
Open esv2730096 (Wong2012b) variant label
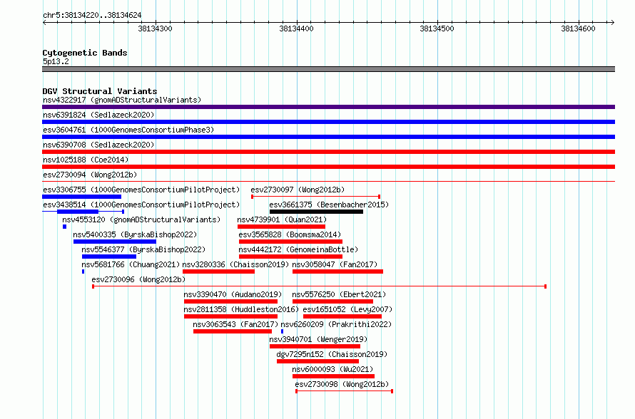(138, 279)
